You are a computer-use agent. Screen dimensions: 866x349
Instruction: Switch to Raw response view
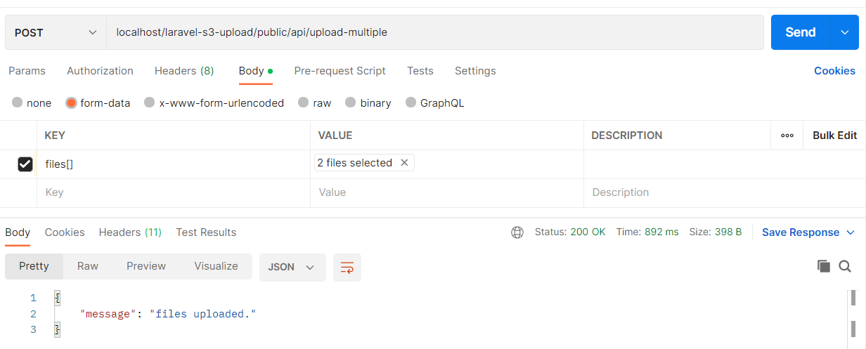[x=88, y=266]
